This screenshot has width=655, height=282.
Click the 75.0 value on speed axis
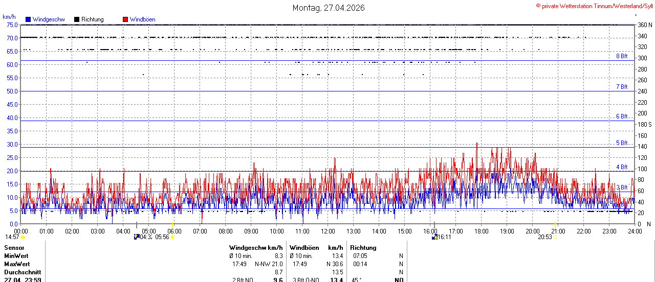[12, 25]
